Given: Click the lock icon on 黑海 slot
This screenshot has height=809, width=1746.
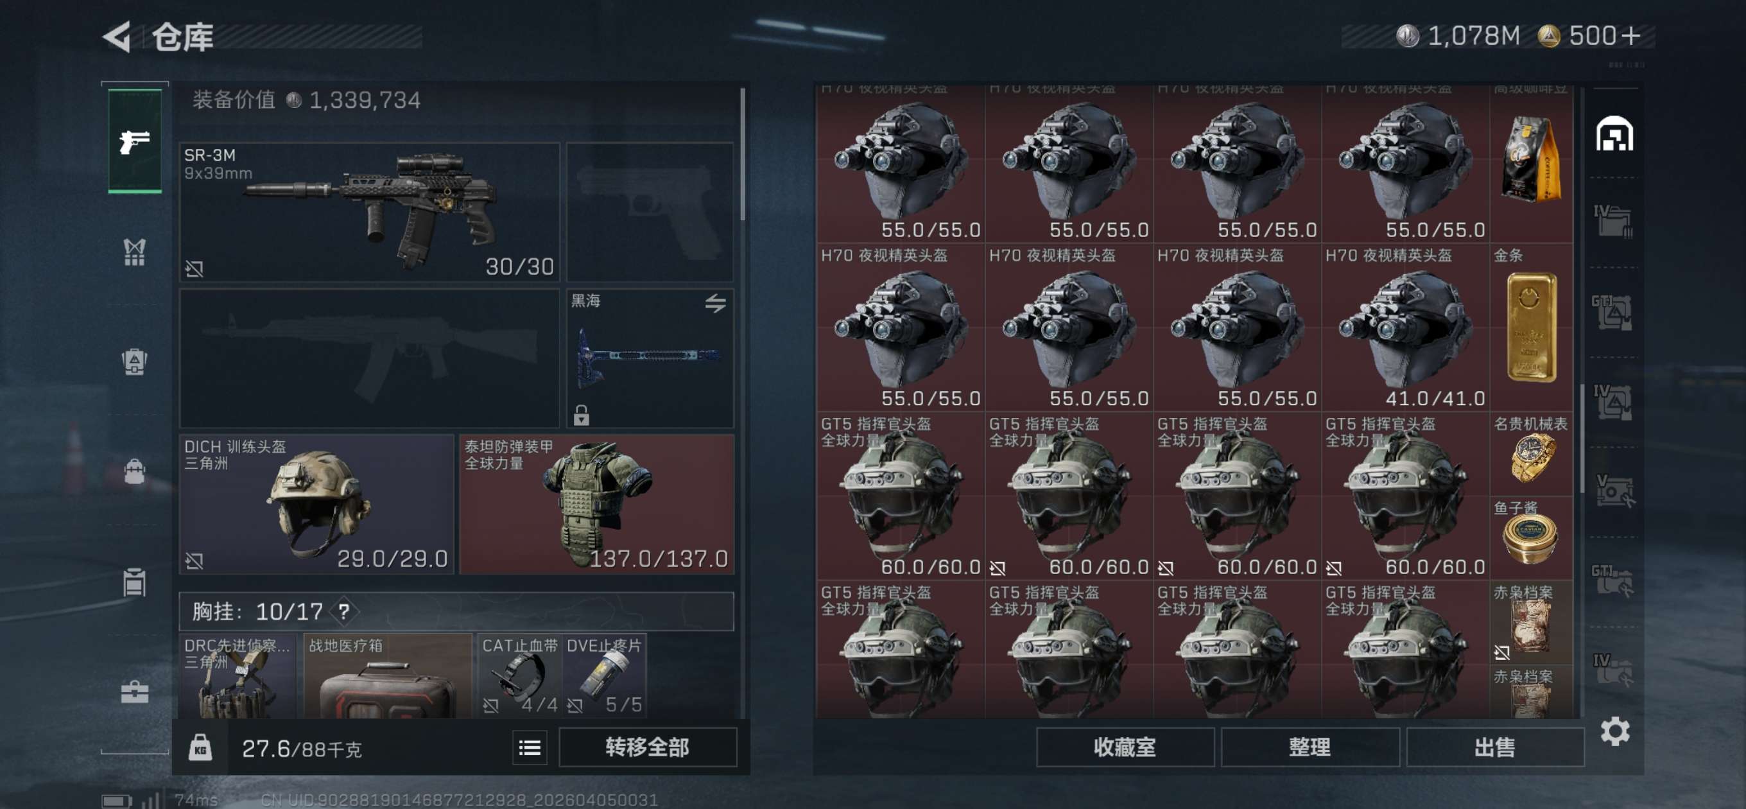Looking at the screenshot, I should 581,414.
